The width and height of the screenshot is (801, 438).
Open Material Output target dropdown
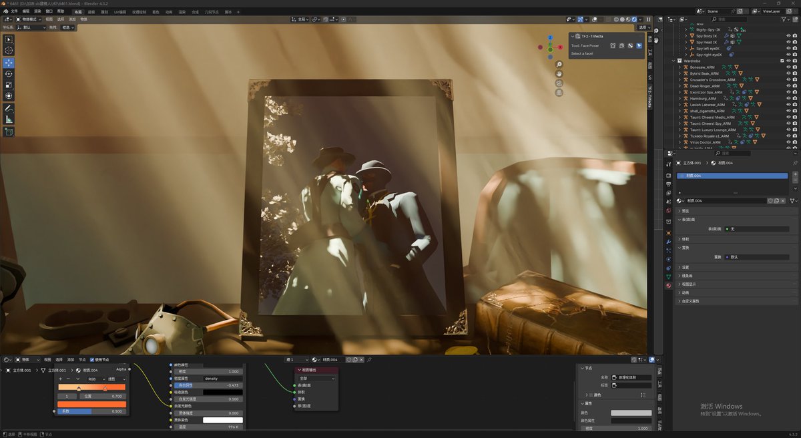pyautogui.click(x=316, y=378)
